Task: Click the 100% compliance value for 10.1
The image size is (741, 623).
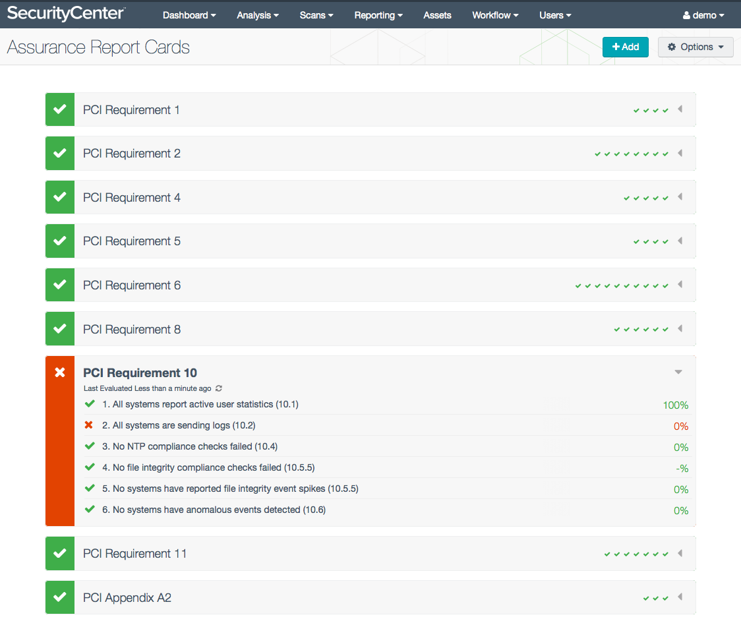Action: [x=675, y=405]
